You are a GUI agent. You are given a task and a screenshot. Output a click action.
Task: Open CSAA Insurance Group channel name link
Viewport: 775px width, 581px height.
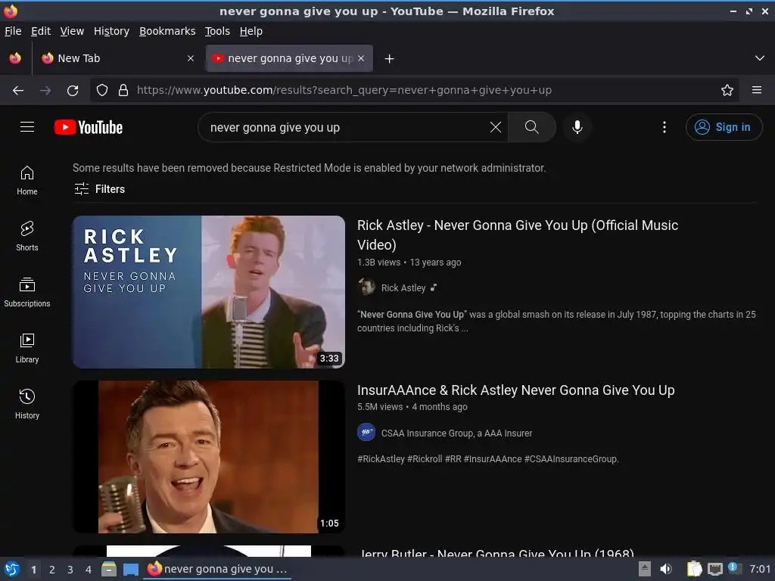click(x=456, y=433)
